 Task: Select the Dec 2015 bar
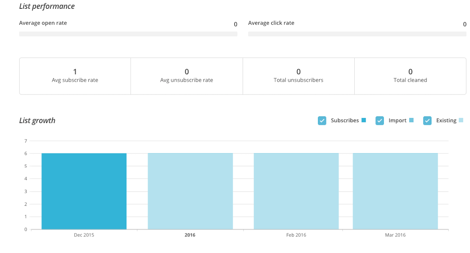(x=84, y=191)
